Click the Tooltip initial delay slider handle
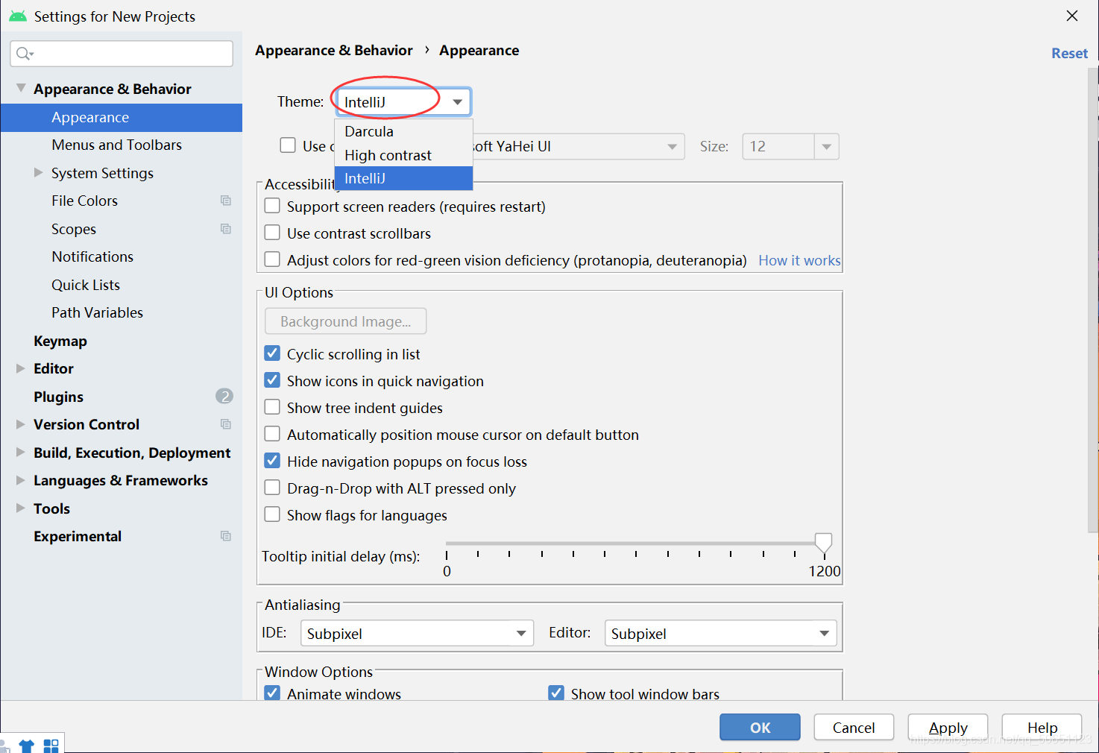 coord(823,544)
